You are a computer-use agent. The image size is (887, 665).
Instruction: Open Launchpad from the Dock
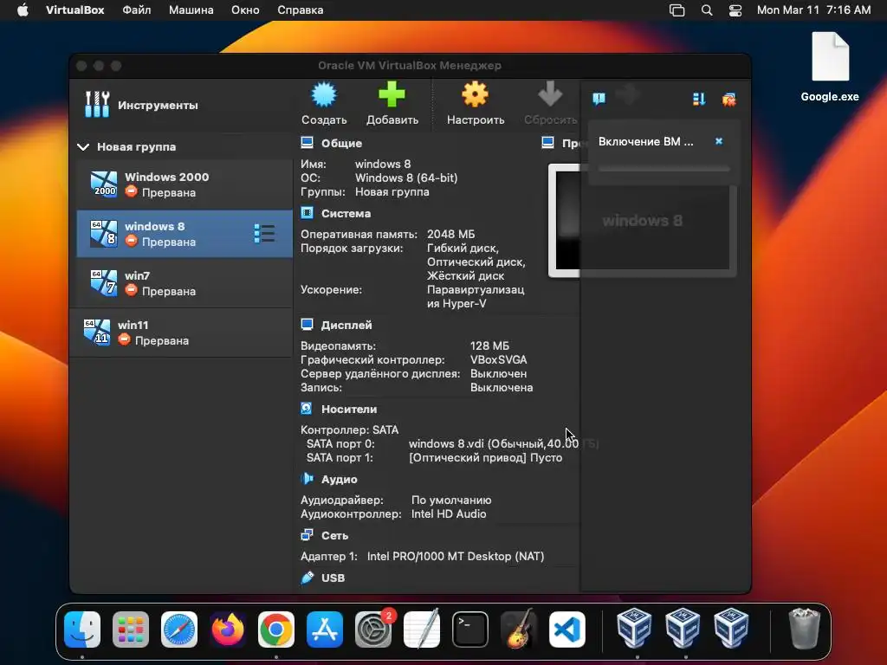(131, 629)
